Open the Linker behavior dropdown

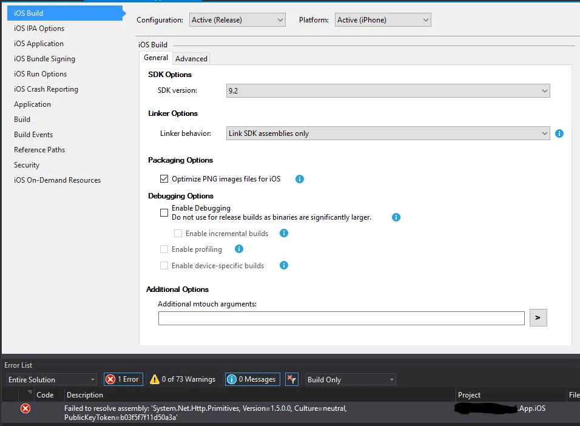388,134
